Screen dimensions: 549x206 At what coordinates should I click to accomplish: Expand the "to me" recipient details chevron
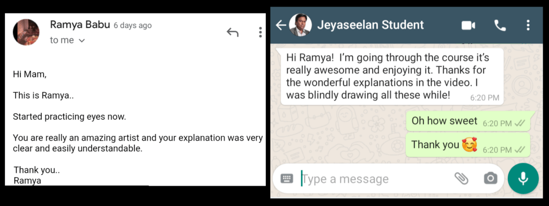82,41
